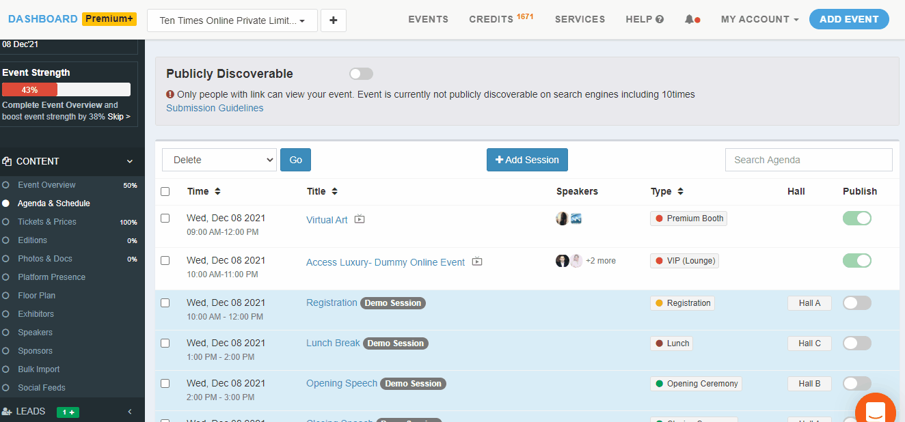
Task: Click the green Leads count badge
Action: pyautogui.click(x=68, y=412)
